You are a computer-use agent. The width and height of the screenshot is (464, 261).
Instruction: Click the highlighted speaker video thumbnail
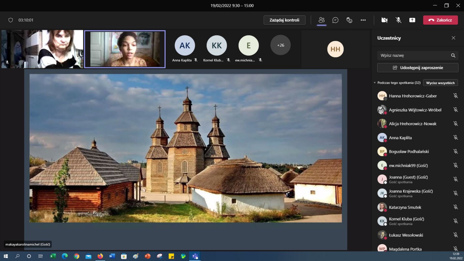pos(125,49)
